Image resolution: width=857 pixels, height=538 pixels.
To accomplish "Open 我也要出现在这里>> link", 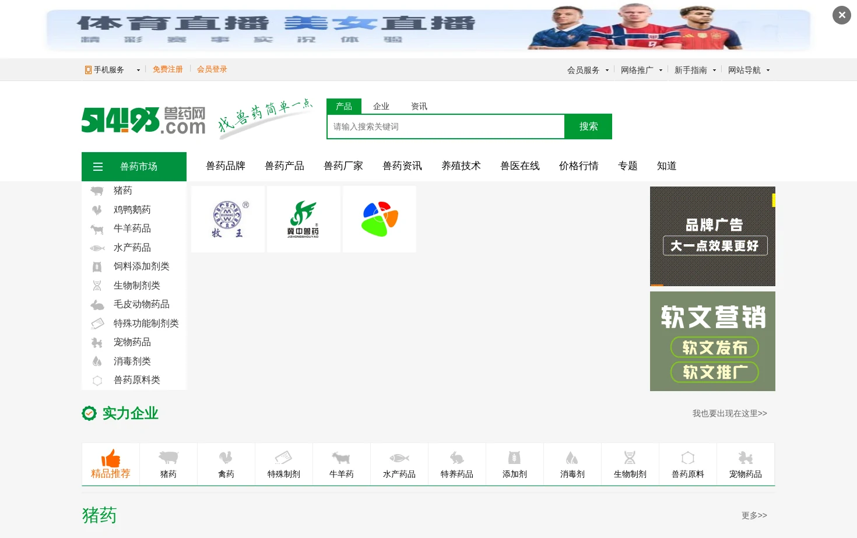I will (x=730, y=413).
